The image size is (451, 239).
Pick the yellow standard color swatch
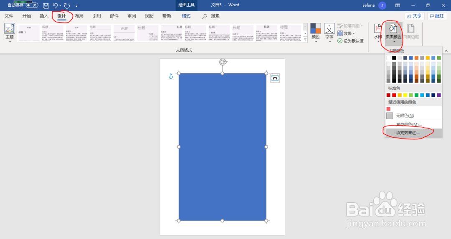click(405, 95)
